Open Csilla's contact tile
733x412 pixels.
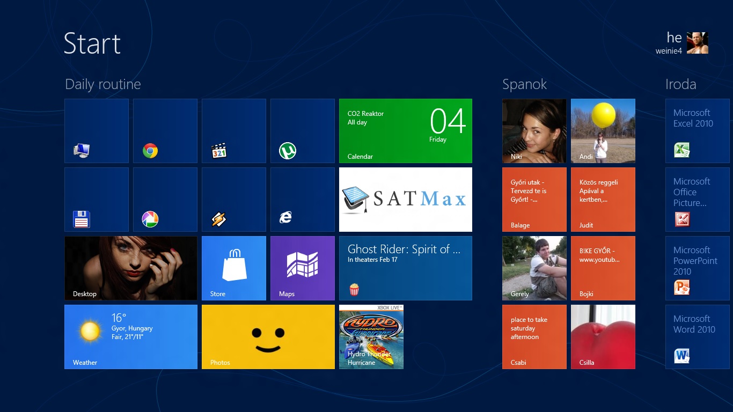[x=603, y=337]
